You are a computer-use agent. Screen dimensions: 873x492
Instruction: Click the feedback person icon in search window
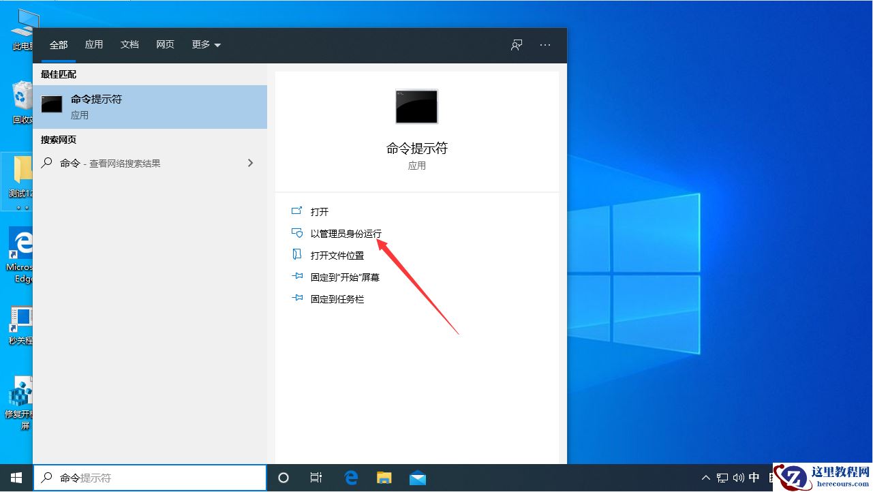pos(516,45)
